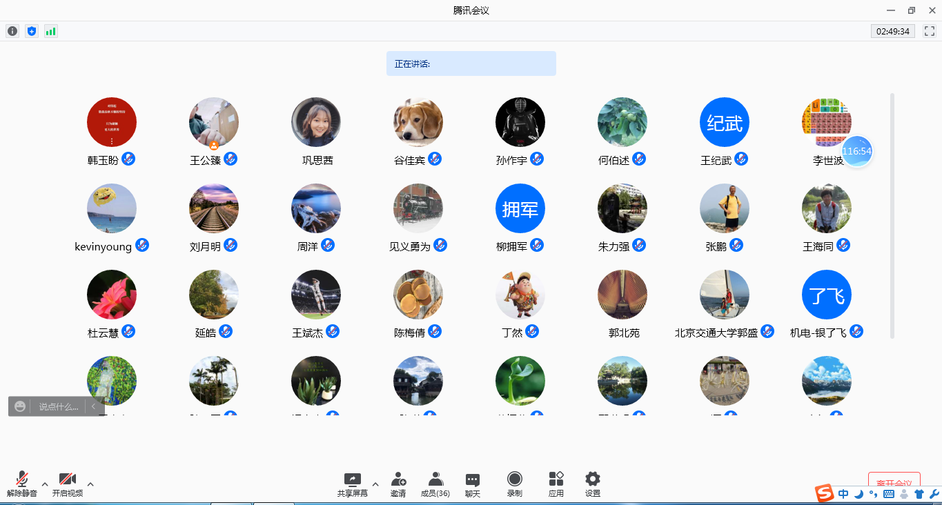This screenshot has height=505, width=942.
Task: Open the Invite (邀请) icon
Action: coord(398,484)
